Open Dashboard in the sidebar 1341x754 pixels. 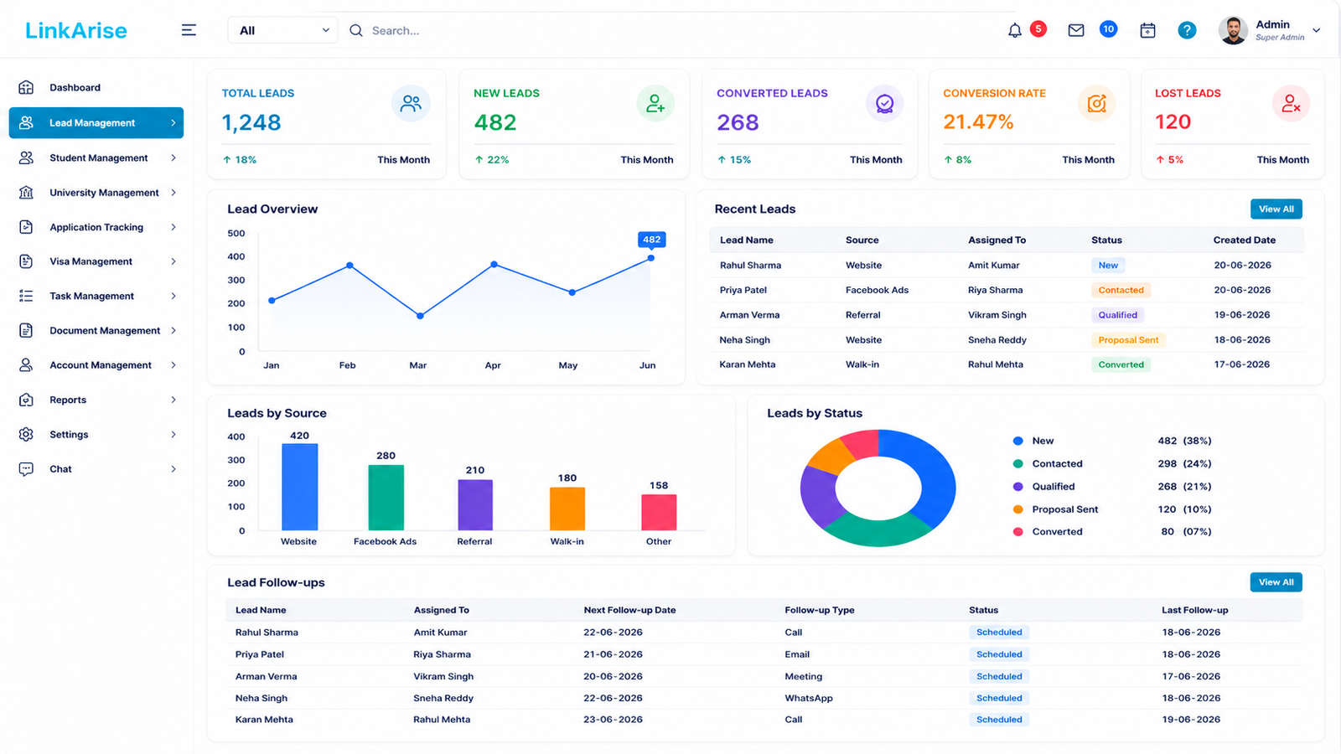point(75,87)
